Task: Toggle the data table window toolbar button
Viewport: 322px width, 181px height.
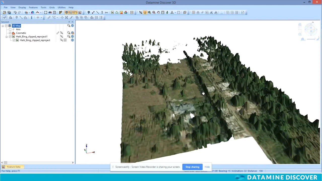Action: click(71, 13)
